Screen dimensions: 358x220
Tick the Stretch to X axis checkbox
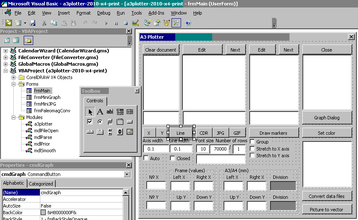point(252,148)
